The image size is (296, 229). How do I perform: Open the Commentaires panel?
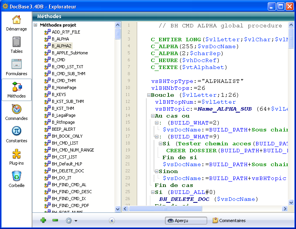pyautogui.click(x=229, y=221)
